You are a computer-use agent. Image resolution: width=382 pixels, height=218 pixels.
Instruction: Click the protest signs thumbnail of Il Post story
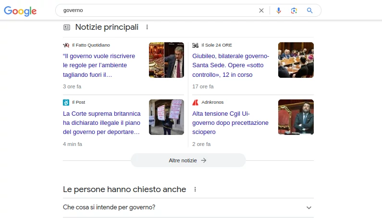pos(166,117)
